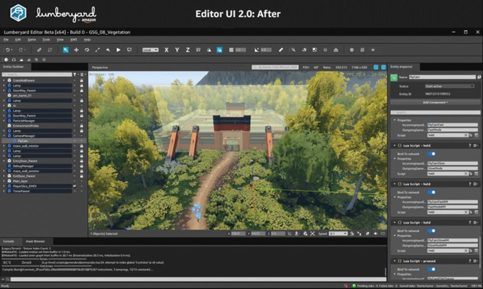Click the Play game button in the toolbar
This screenshot has height=289, width=483.
point(118,49)
